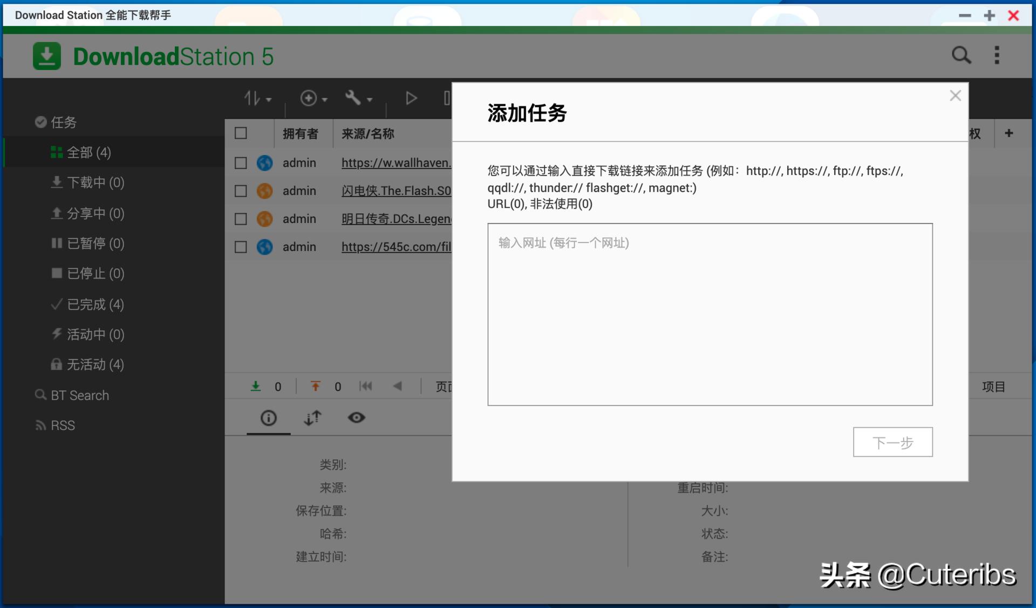Open the three-dot more options menu
Image resolution: width=1036 pixels, height=608 pixels.
(x=997, y=55)
